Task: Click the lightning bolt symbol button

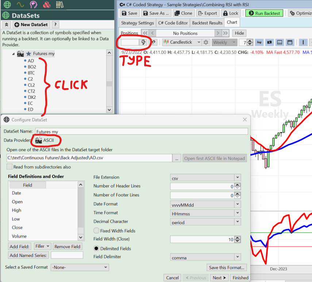Action: (x=143, y=42)
